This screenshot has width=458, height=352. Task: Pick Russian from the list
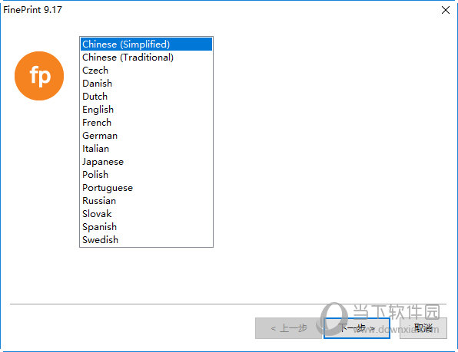tap(146, 201)
